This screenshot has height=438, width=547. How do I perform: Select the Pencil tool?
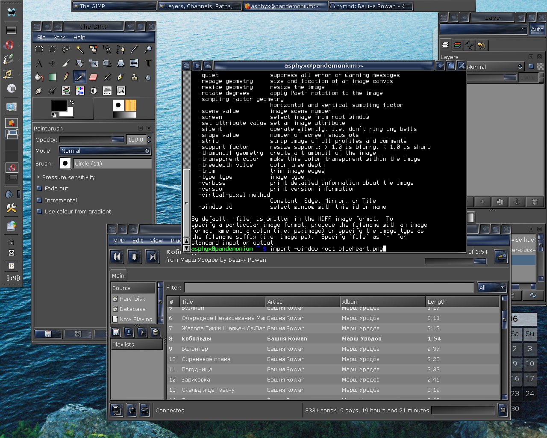[66, 77]
